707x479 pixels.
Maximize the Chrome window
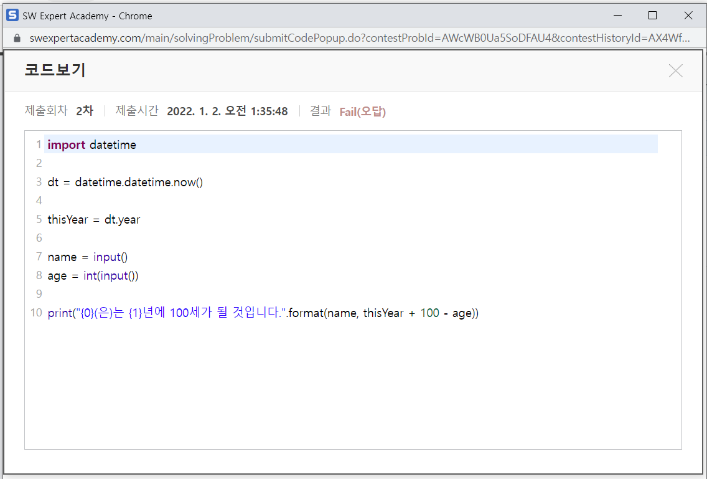[652, 16]
